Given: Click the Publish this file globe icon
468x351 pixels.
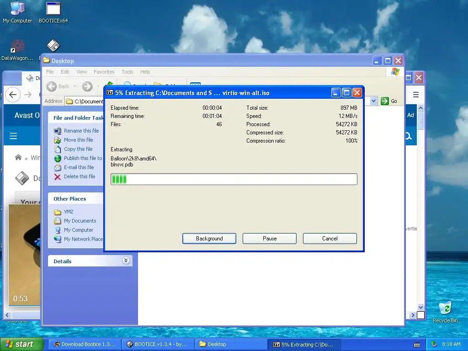Looking at the screenshot, I should click(x=57, y=158).
